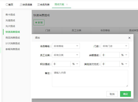The height and width of the screenshot is (102, 138).
Task: Open 商品消费提成 in sidebar
Action: click(x=13, y=38)
